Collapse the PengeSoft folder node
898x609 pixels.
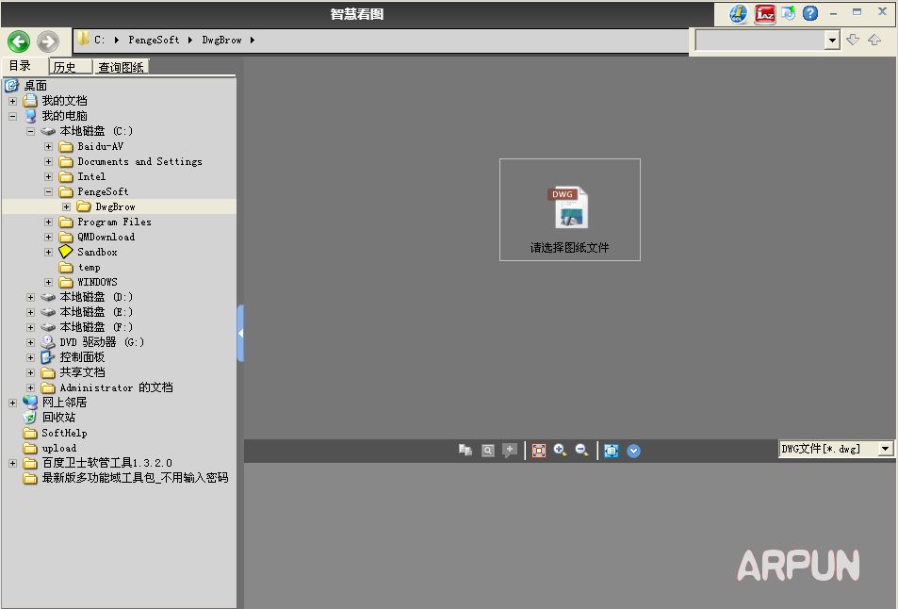[49, 191]
